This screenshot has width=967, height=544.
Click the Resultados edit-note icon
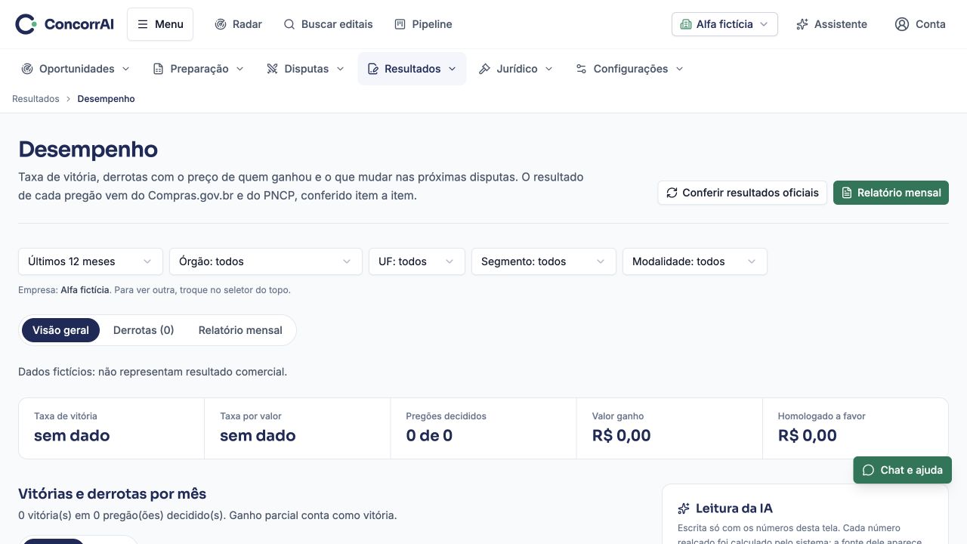372,69
